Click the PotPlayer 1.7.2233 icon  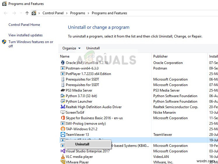click(63, 74)
